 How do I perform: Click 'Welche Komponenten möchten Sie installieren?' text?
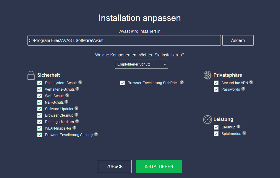pos(140,55)
